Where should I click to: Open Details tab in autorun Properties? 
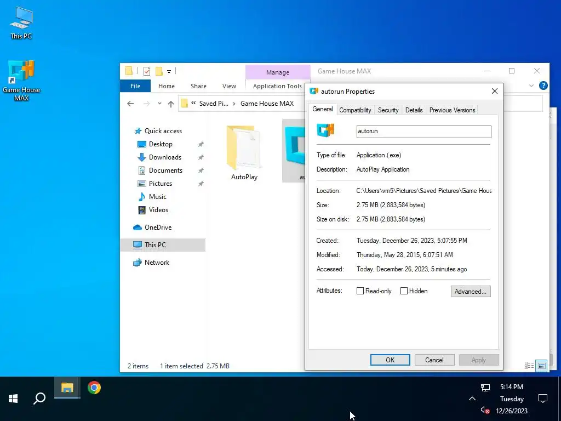[414, 110]
